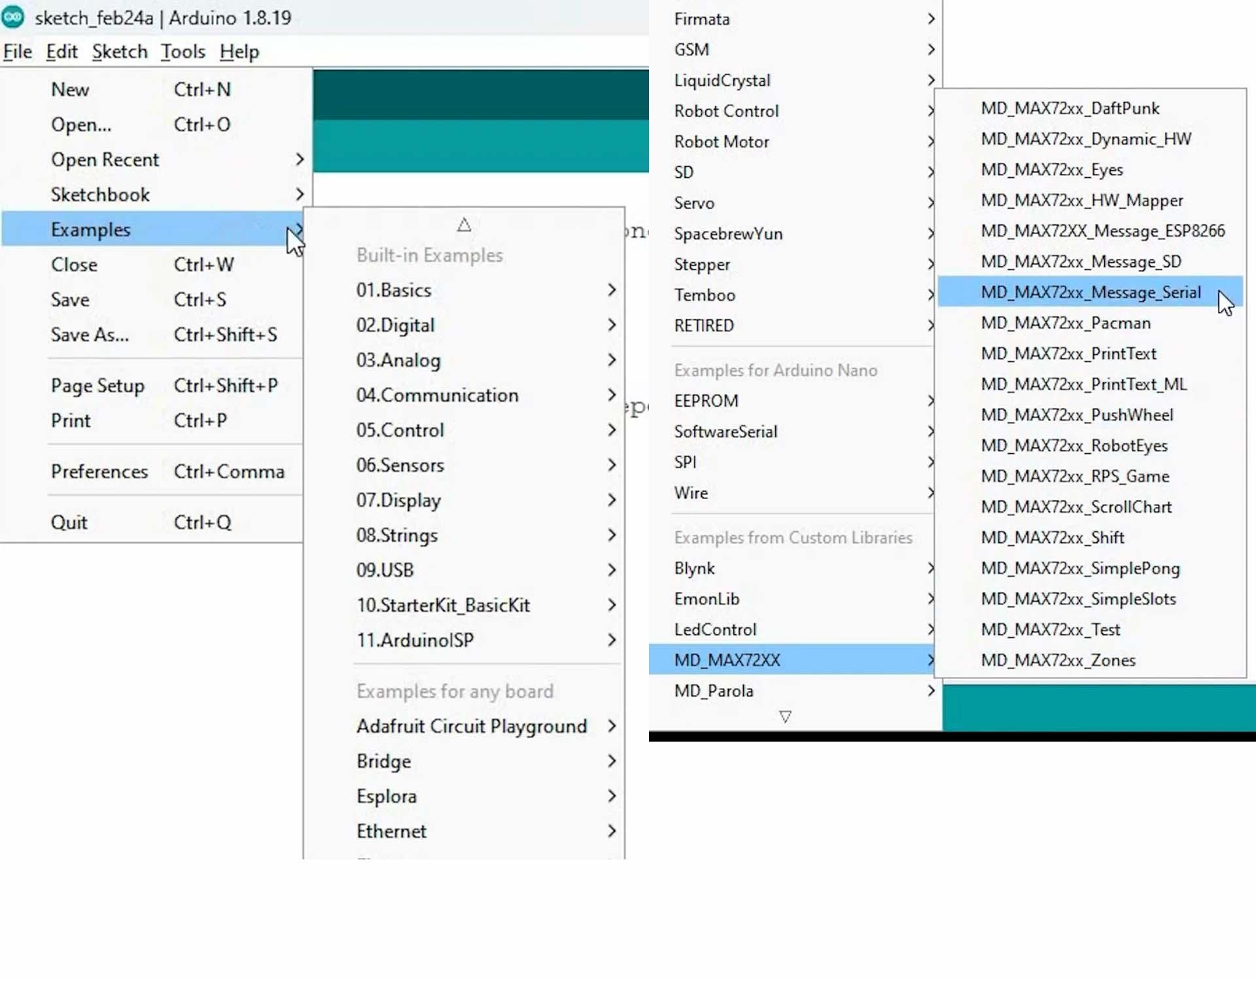Open Page Setup from the File menu
The width and height of the screenshot is (1256, 981).
tap(153, 385)
